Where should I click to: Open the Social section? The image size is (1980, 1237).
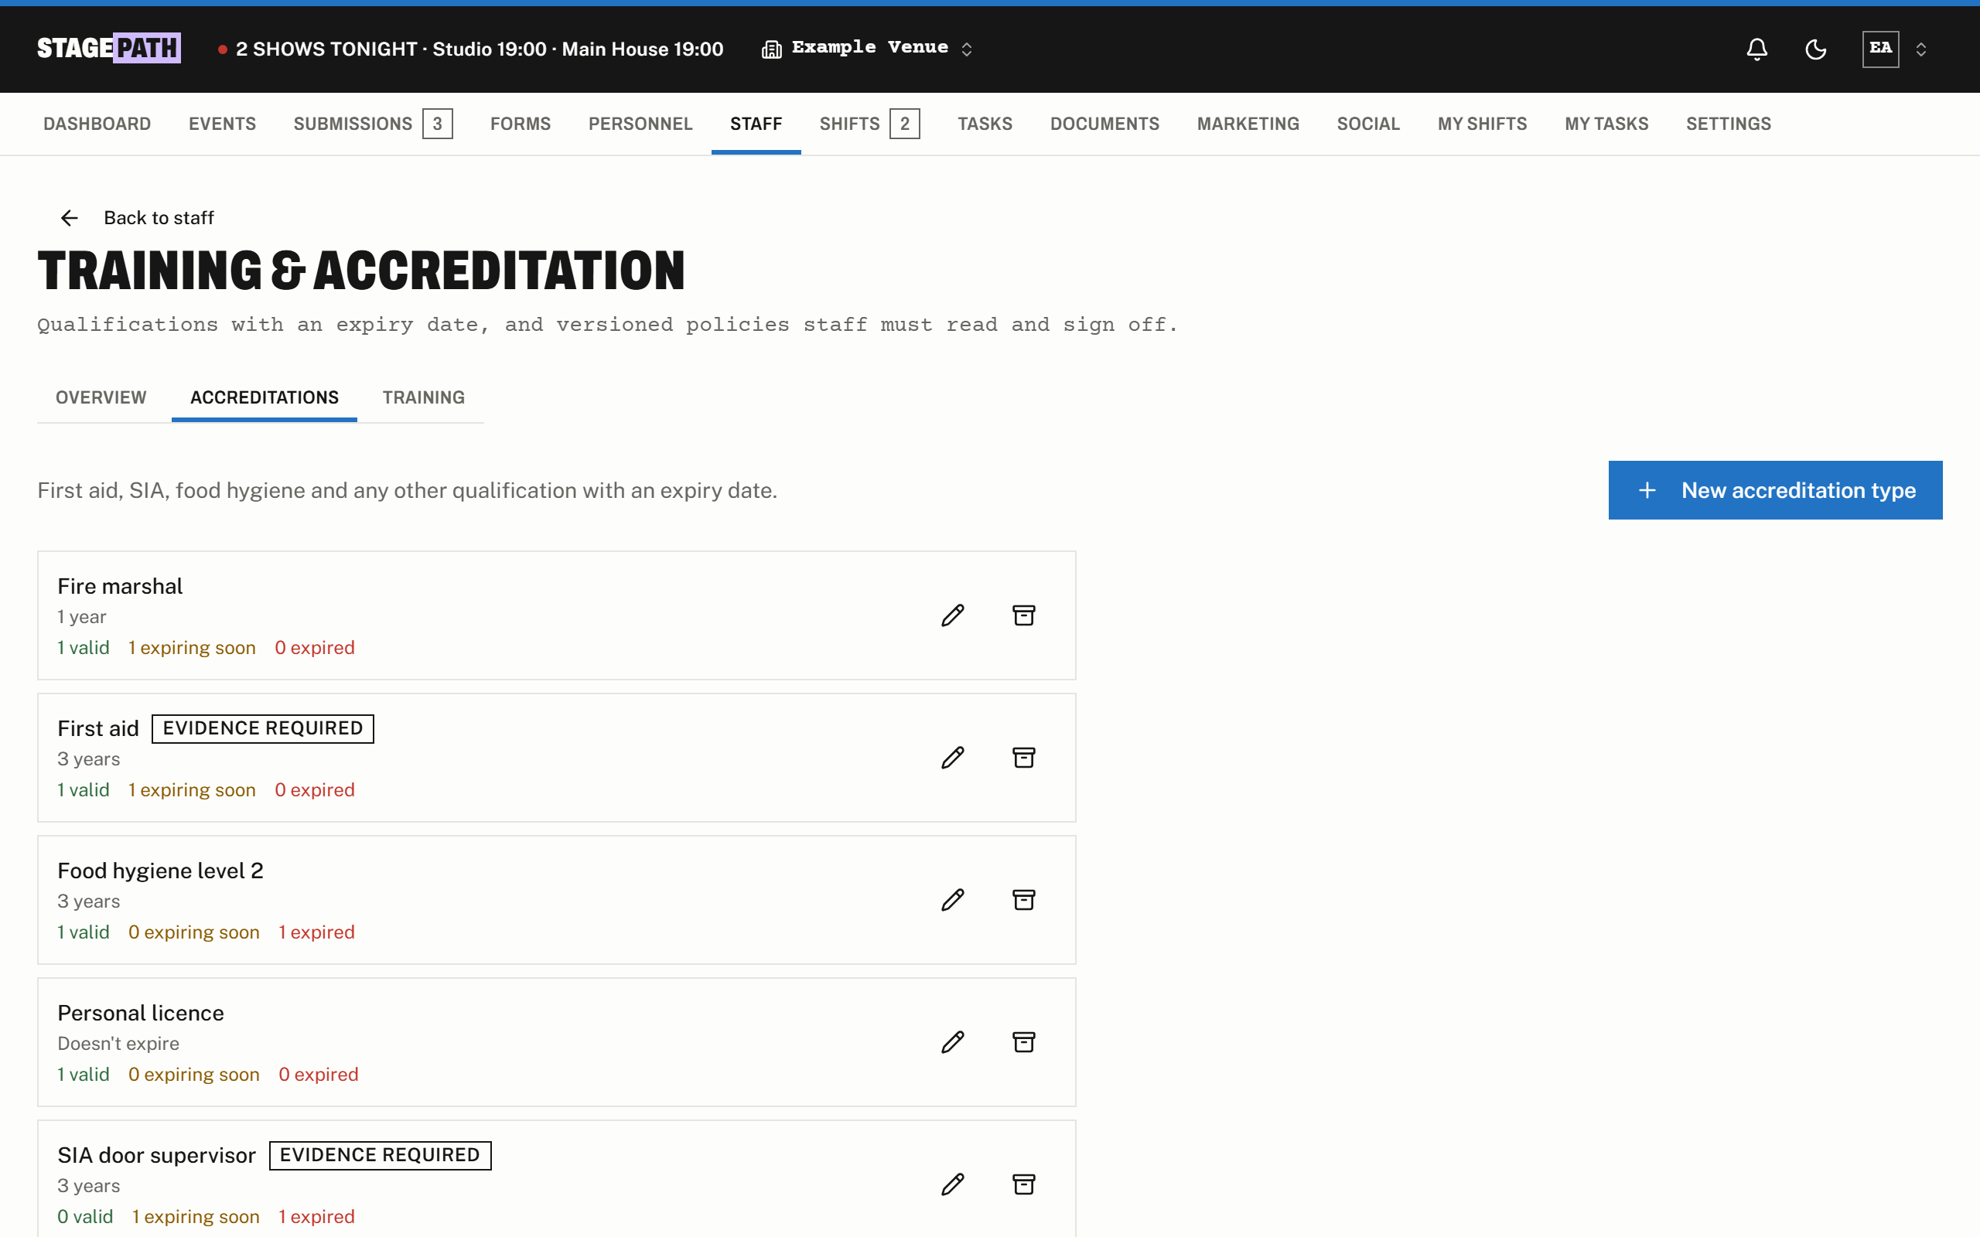(x=1368, y=124)
